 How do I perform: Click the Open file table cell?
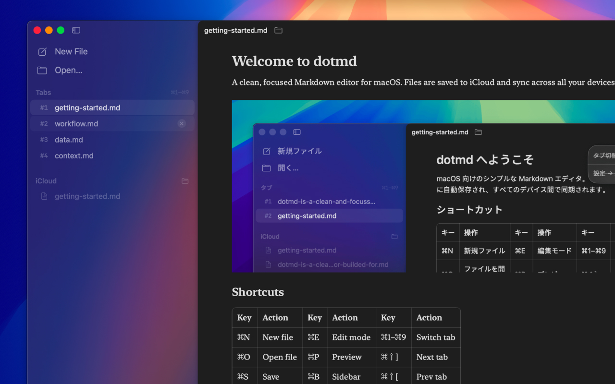[280, 357]
